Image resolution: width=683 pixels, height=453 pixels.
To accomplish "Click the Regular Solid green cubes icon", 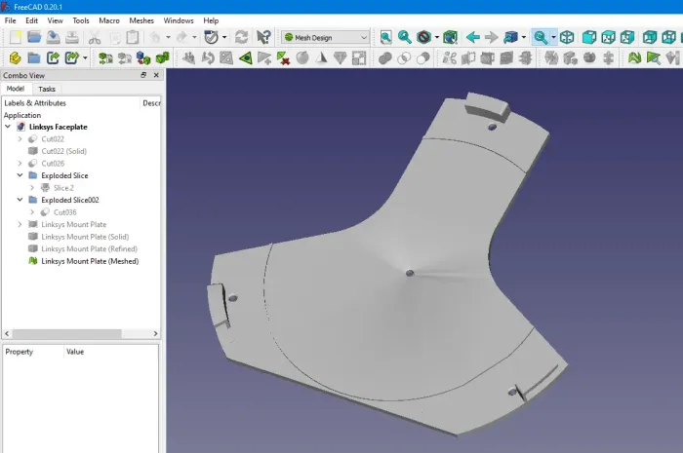I will [163, 57].
